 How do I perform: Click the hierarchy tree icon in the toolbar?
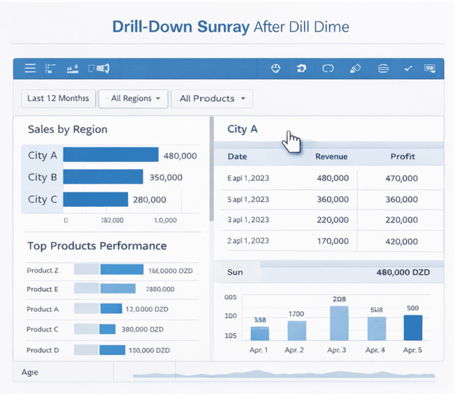51,69
